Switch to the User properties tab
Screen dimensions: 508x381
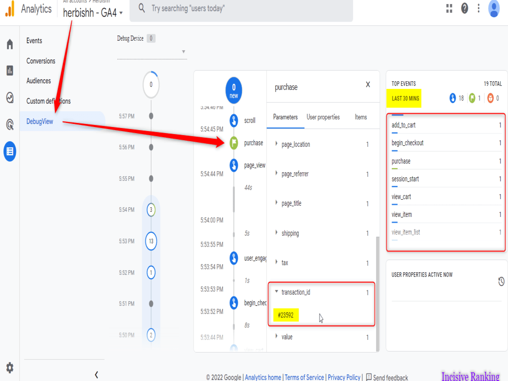pos(323,117)
